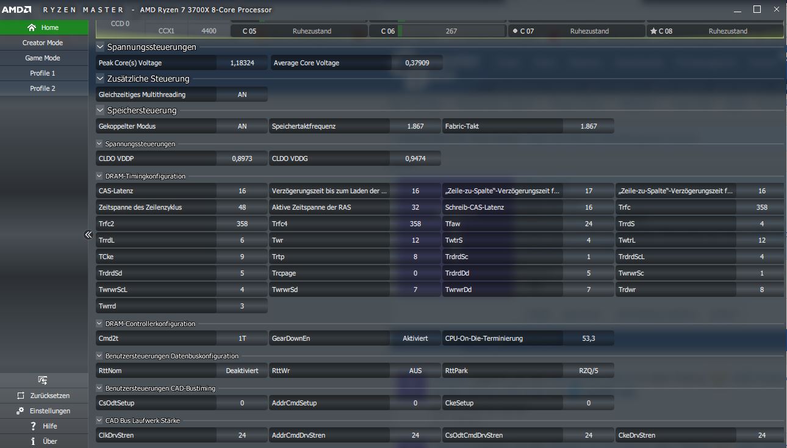Collapse the sidebar with double-chevron arrow

[x=88, y=235]
